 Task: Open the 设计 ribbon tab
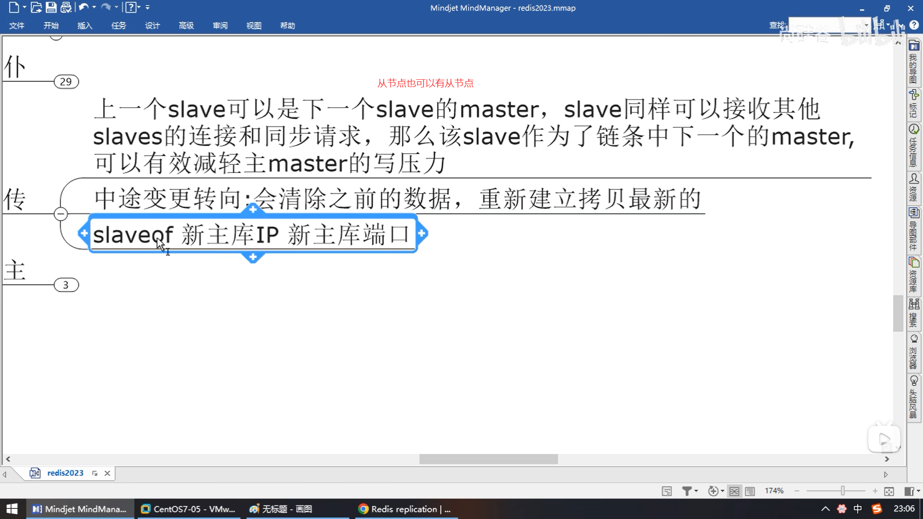152,25
